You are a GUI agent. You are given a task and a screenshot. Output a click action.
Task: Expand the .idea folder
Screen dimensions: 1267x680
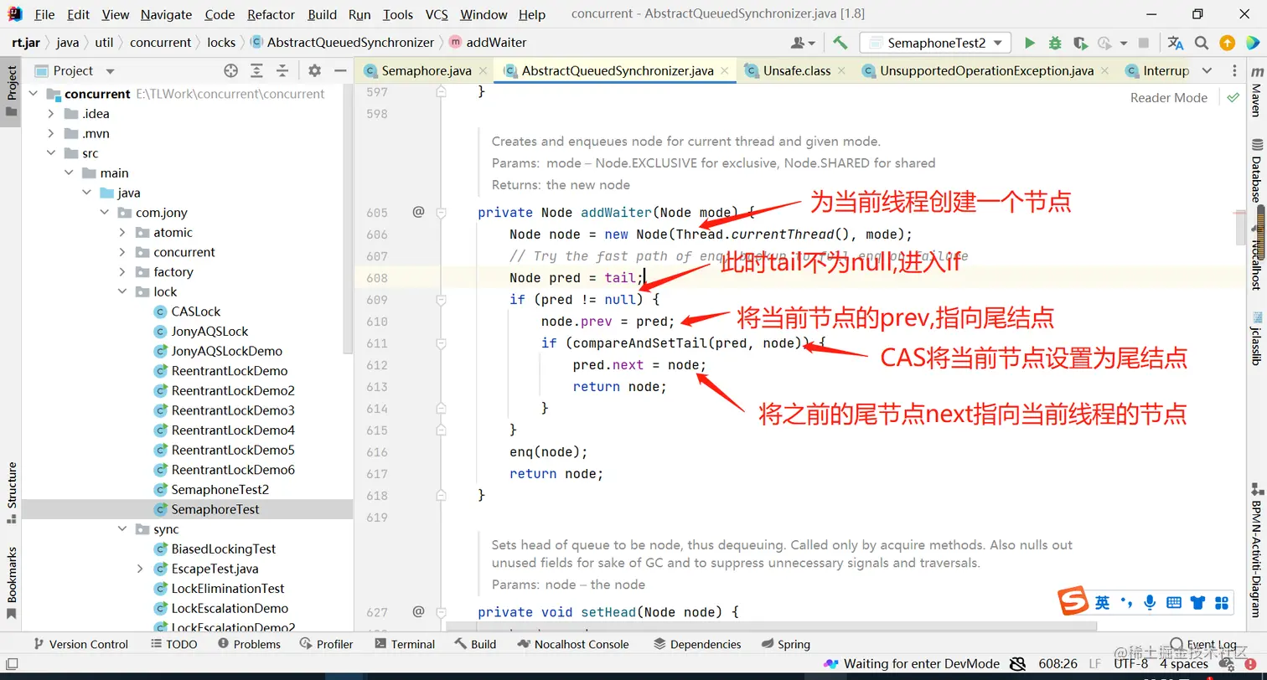click(51, 114)
